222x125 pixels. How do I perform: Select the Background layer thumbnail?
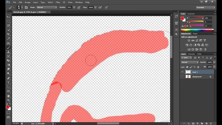[188, 77]
